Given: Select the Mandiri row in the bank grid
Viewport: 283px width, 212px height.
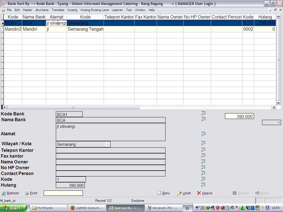Looking at the screenshot, I should click(x=30, y=29).
